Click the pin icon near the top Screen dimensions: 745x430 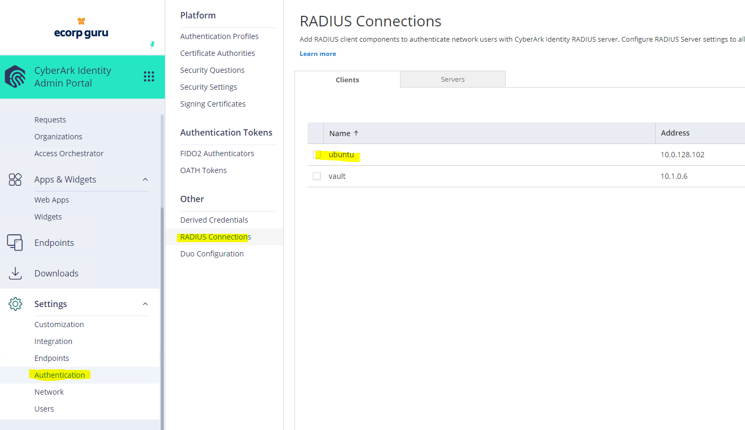(152, 45)
